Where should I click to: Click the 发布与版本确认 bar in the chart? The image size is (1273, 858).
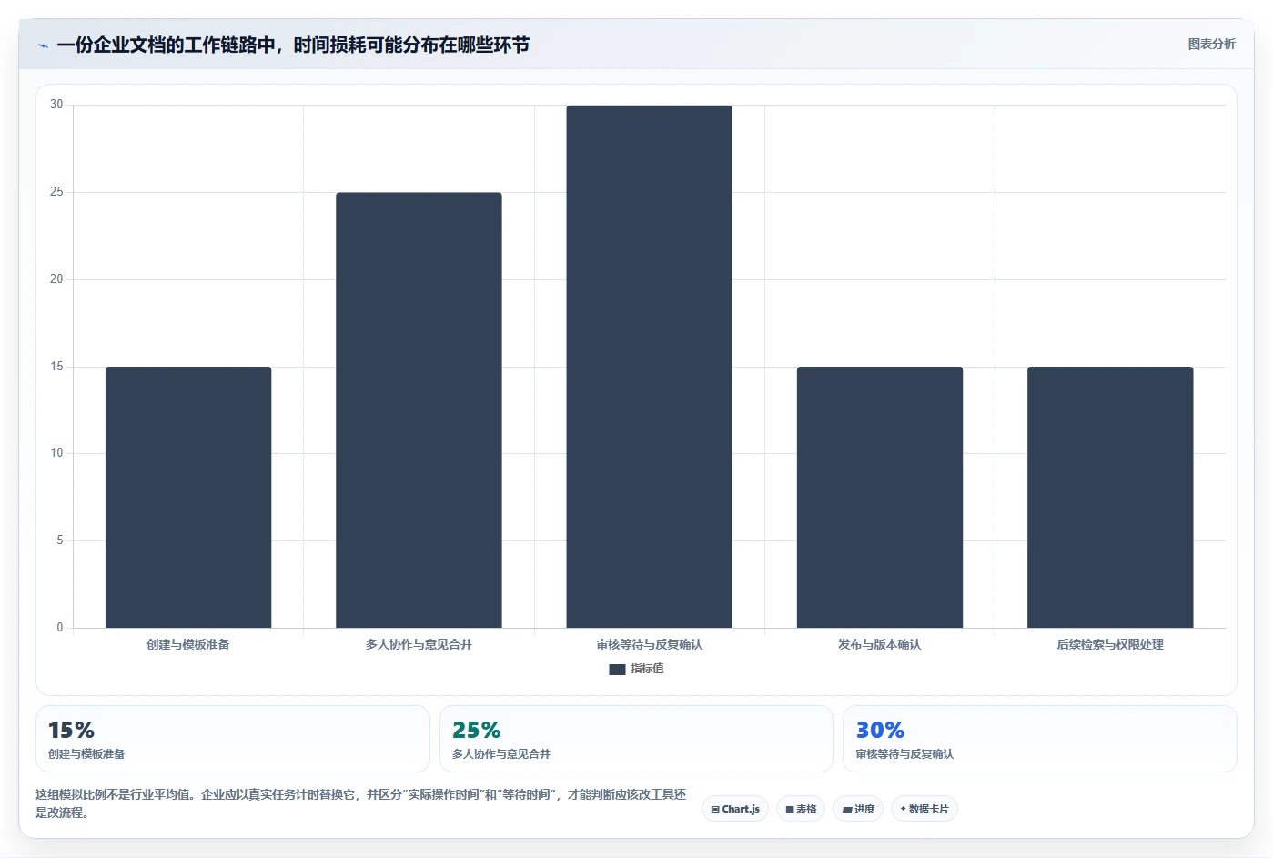(880, 497)
